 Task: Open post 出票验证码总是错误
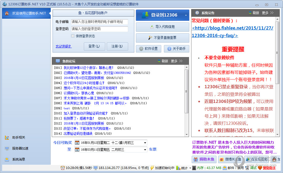click(x=78, y=134)
